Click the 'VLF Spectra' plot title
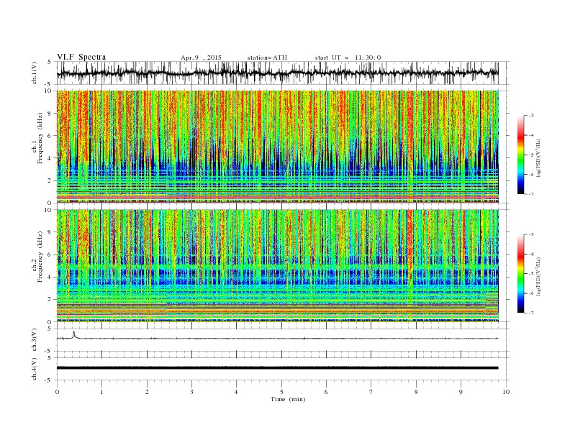 click(81, 57)
